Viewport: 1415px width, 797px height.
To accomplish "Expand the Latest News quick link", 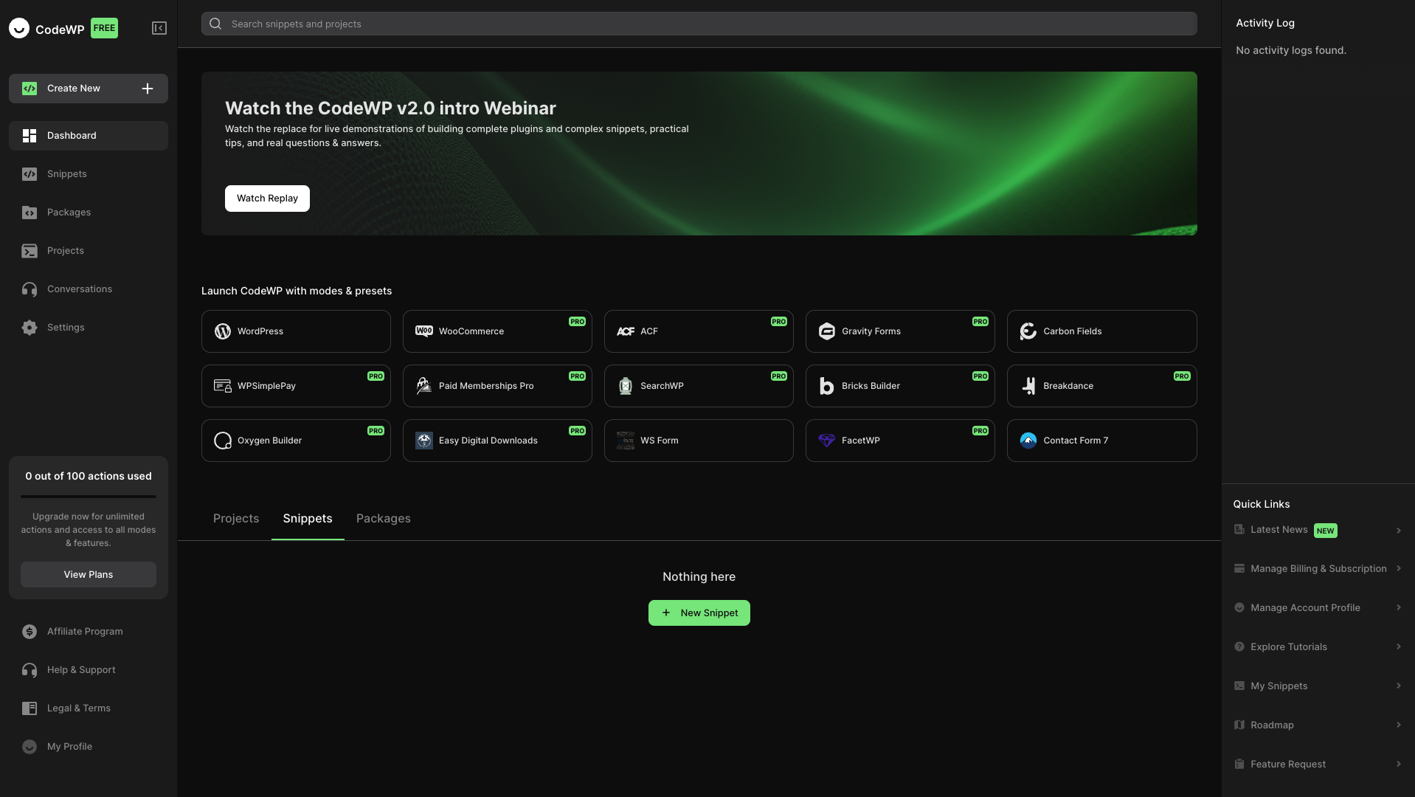I will tap(1400, 530).
